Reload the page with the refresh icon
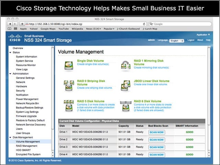Viewport: 220px width, 165px height. coord(144,24)
